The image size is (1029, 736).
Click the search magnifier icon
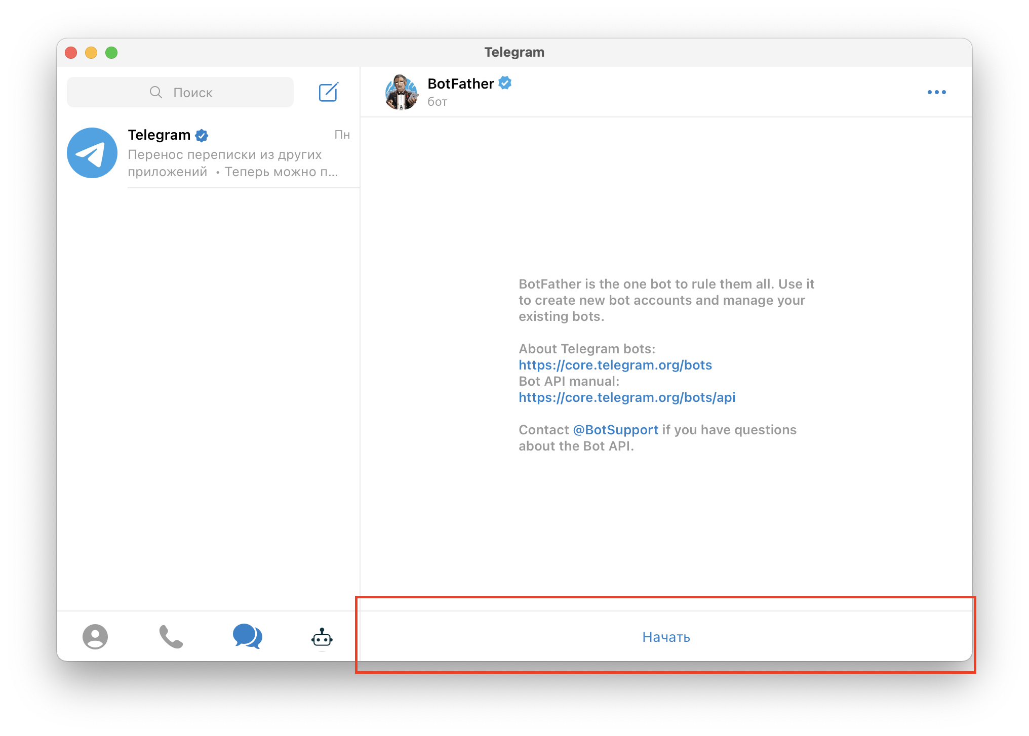pyautogui.click(x=156, y=92)
